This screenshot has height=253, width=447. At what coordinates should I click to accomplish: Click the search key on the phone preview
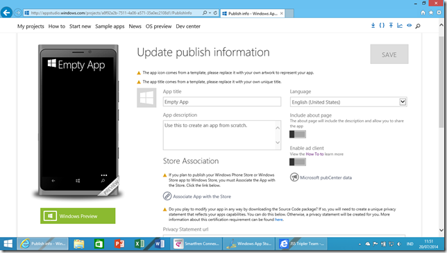coord(103,181)
